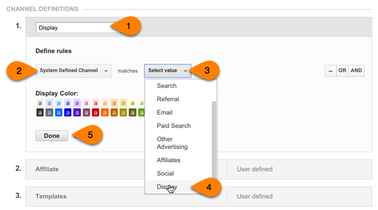Viewport: 378px width, 210px height.
Task: Select Affiliates in the dropdown list
Action: coord(168,160)
